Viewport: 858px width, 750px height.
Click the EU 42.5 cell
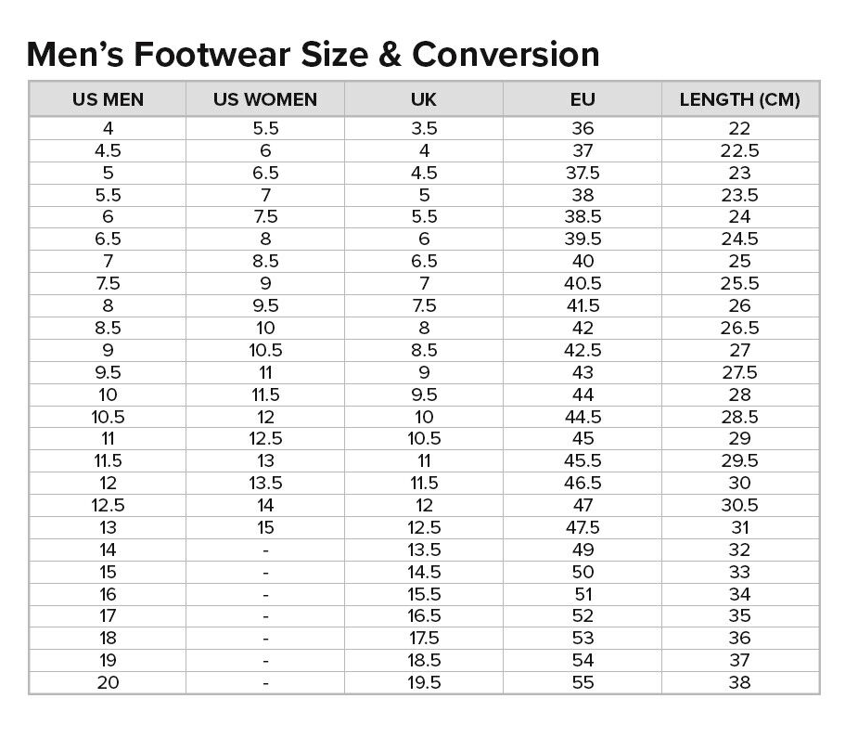coord(583,350)
